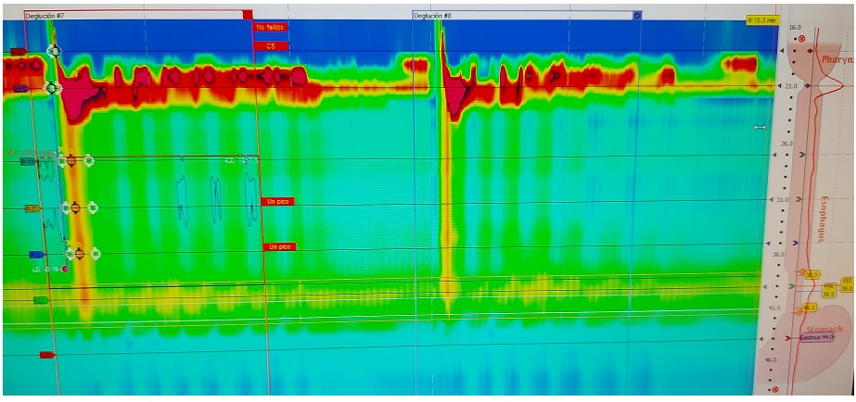Select the PIP 39.2 marker label

[x=828, y=290]
